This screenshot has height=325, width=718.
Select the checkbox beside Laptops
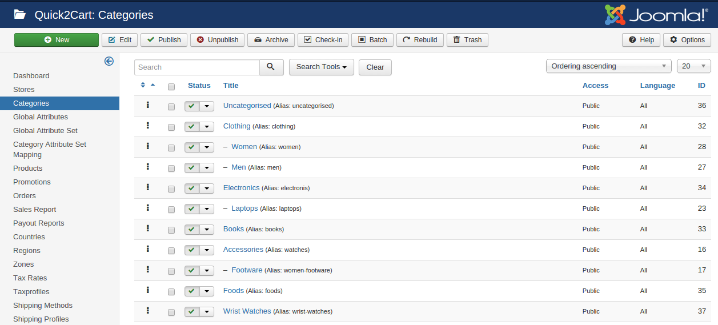point(171,209)
